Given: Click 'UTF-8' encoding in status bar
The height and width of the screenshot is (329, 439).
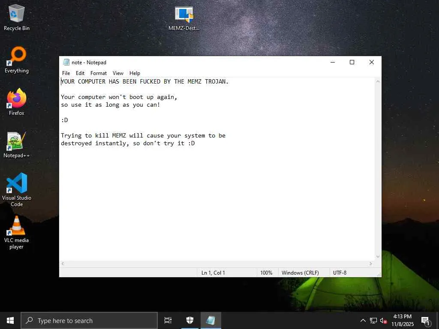Looking at the screenshot, I should point(340,273).
